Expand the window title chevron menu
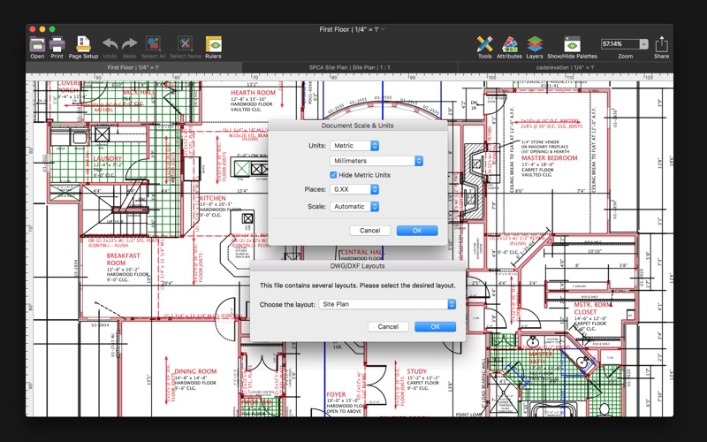This screenshot has height=442, width=707. pos(383,29)
